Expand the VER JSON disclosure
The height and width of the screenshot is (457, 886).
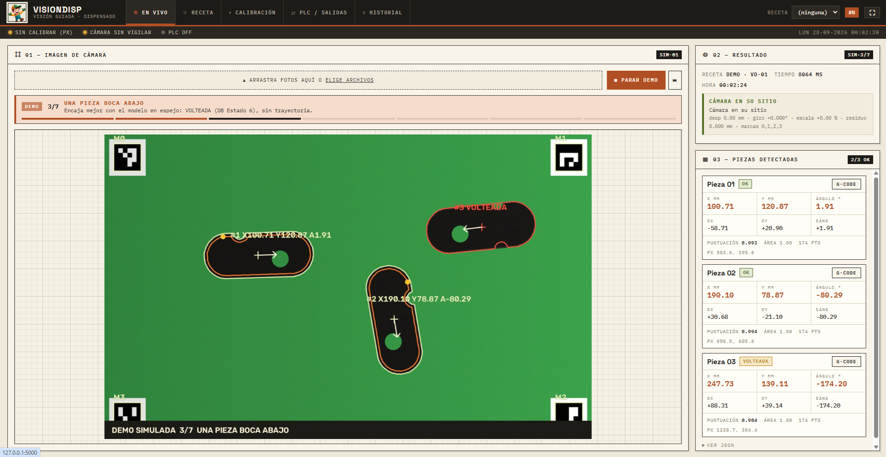coord(718,445)
